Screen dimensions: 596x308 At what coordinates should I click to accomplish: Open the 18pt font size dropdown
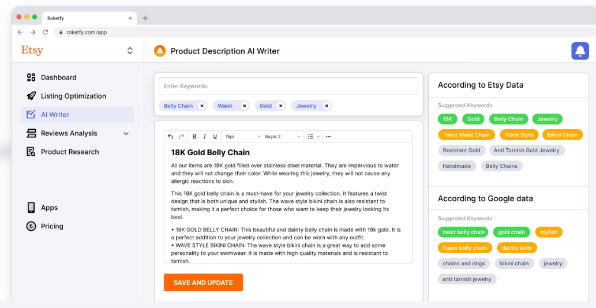tap(242, 137)
